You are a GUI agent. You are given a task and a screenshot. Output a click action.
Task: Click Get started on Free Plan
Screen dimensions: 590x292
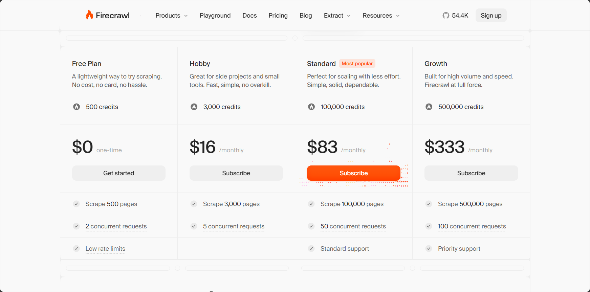click(119, 173)
